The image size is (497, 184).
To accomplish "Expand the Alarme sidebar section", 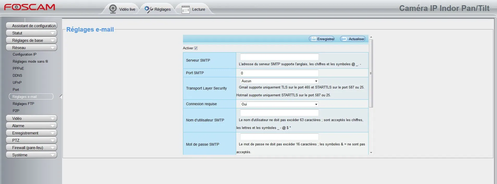I will [31, 126].
